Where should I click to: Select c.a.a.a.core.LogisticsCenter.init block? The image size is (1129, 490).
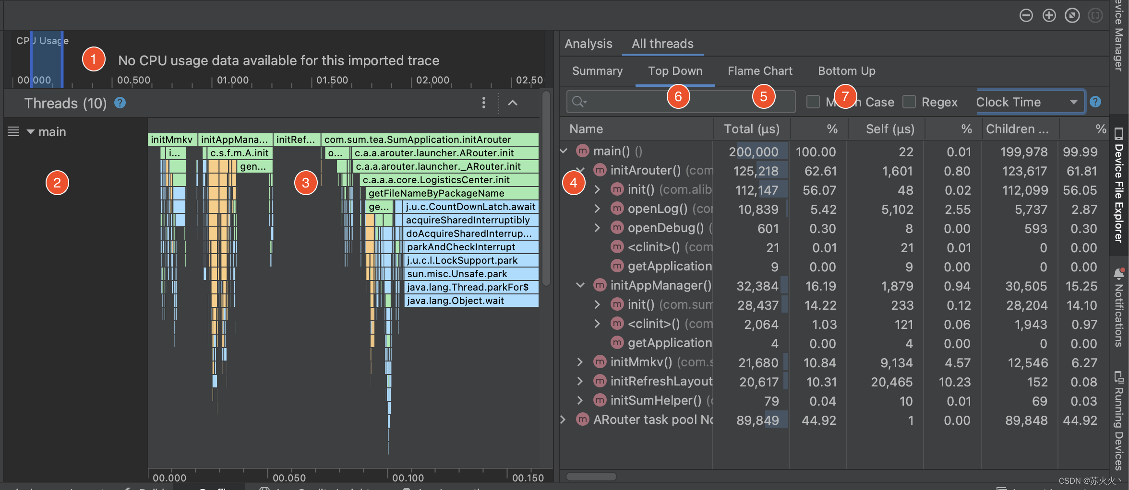pos(449,180)
